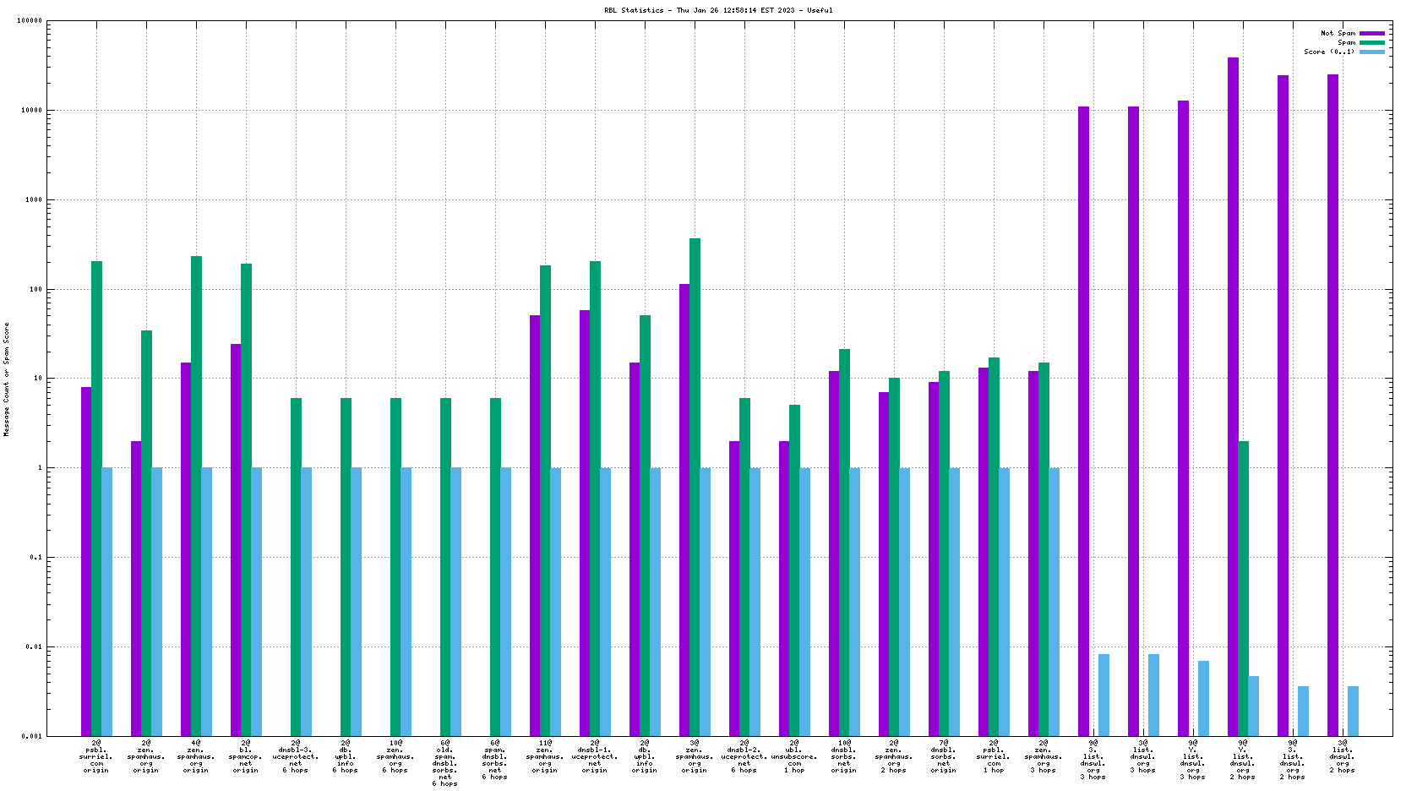Click the 0.001 tick on the Y-axis
The height and width of the screenshot is (791, 1406).
point(32,736)
